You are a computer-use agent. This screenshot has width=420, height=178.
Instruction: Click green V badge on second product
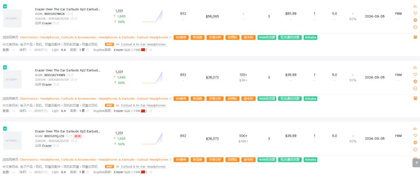click(5, 67)
